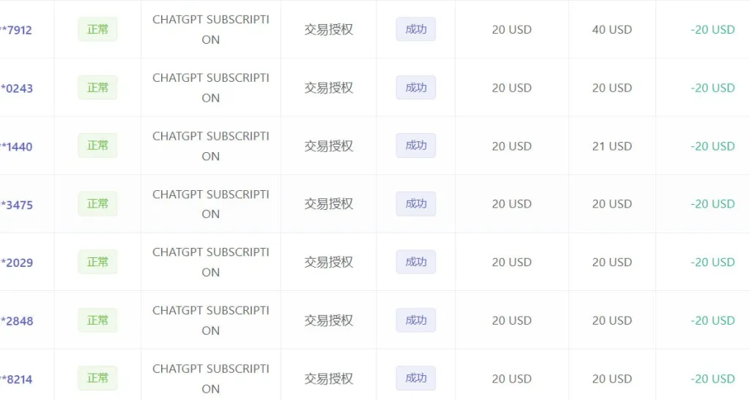Image resolution: width=750 pixels, height=400 pixels.
Task: Select the 正常 badge in the 1440 row
Action: click(x=97, y=146)
